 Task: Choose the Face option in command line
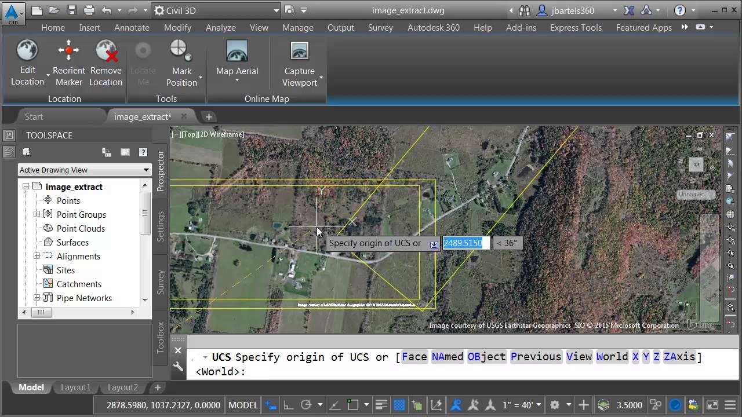coord(414,356)
